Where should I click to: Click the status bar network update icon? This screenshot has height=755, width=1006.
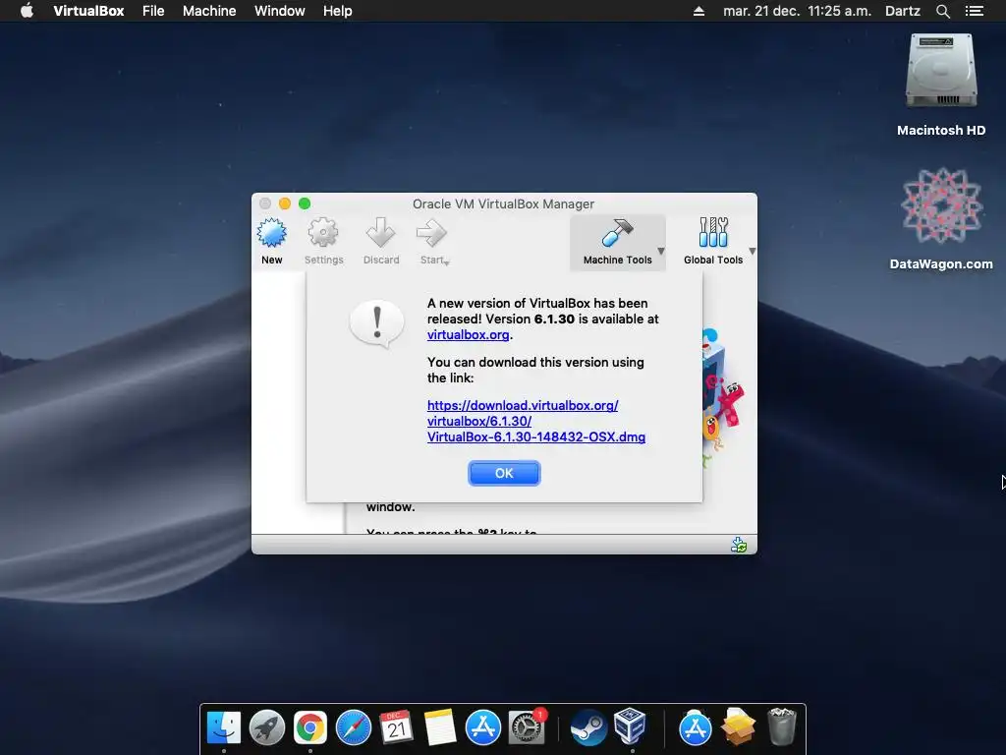[x=739, y=545]
